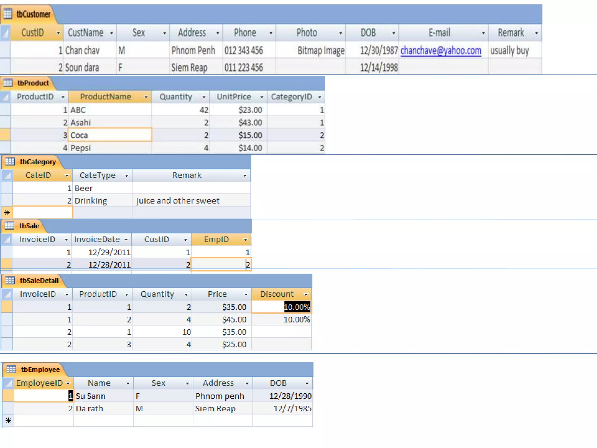Click select-all corner box in tbSaleDetail
Viewport: 597px width, 448px height.
(x=7, y=294)
